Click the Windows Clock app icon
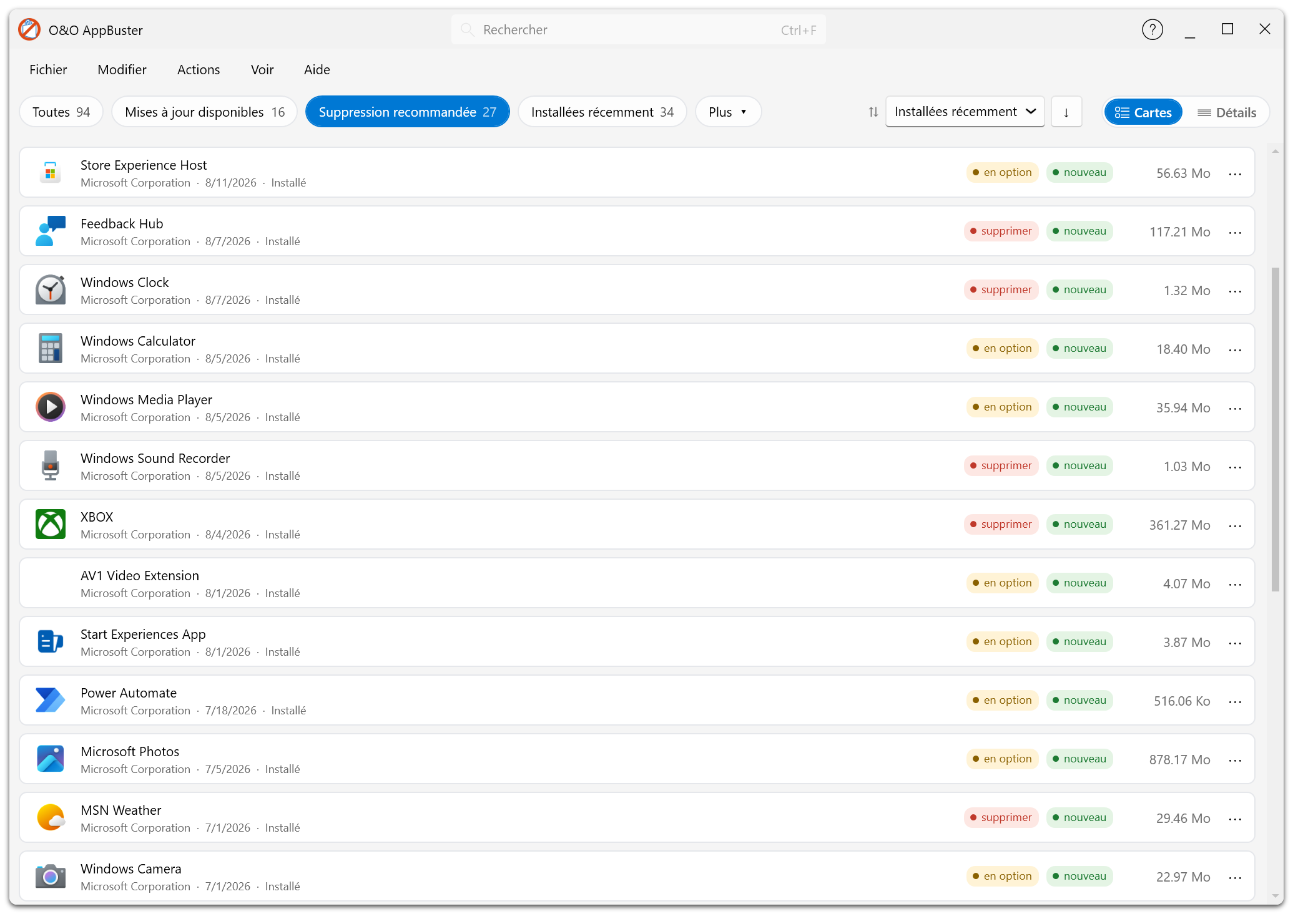The height and width of the screenshot is (914, 1293). [51, 289]
